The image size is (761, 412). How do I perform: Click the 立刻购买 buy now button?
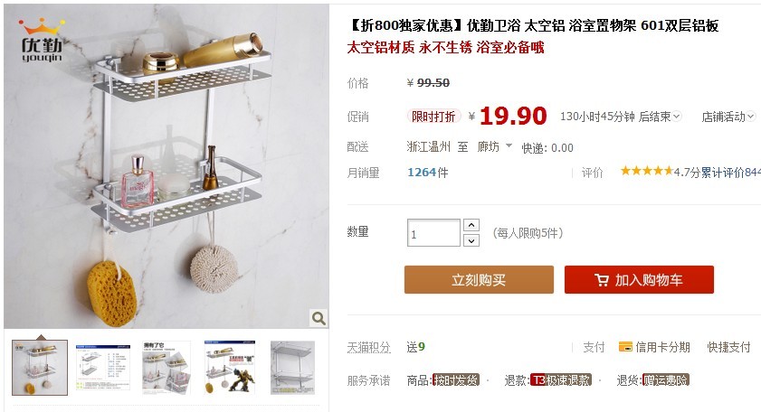pyautogui.click(x=479, y=280)
